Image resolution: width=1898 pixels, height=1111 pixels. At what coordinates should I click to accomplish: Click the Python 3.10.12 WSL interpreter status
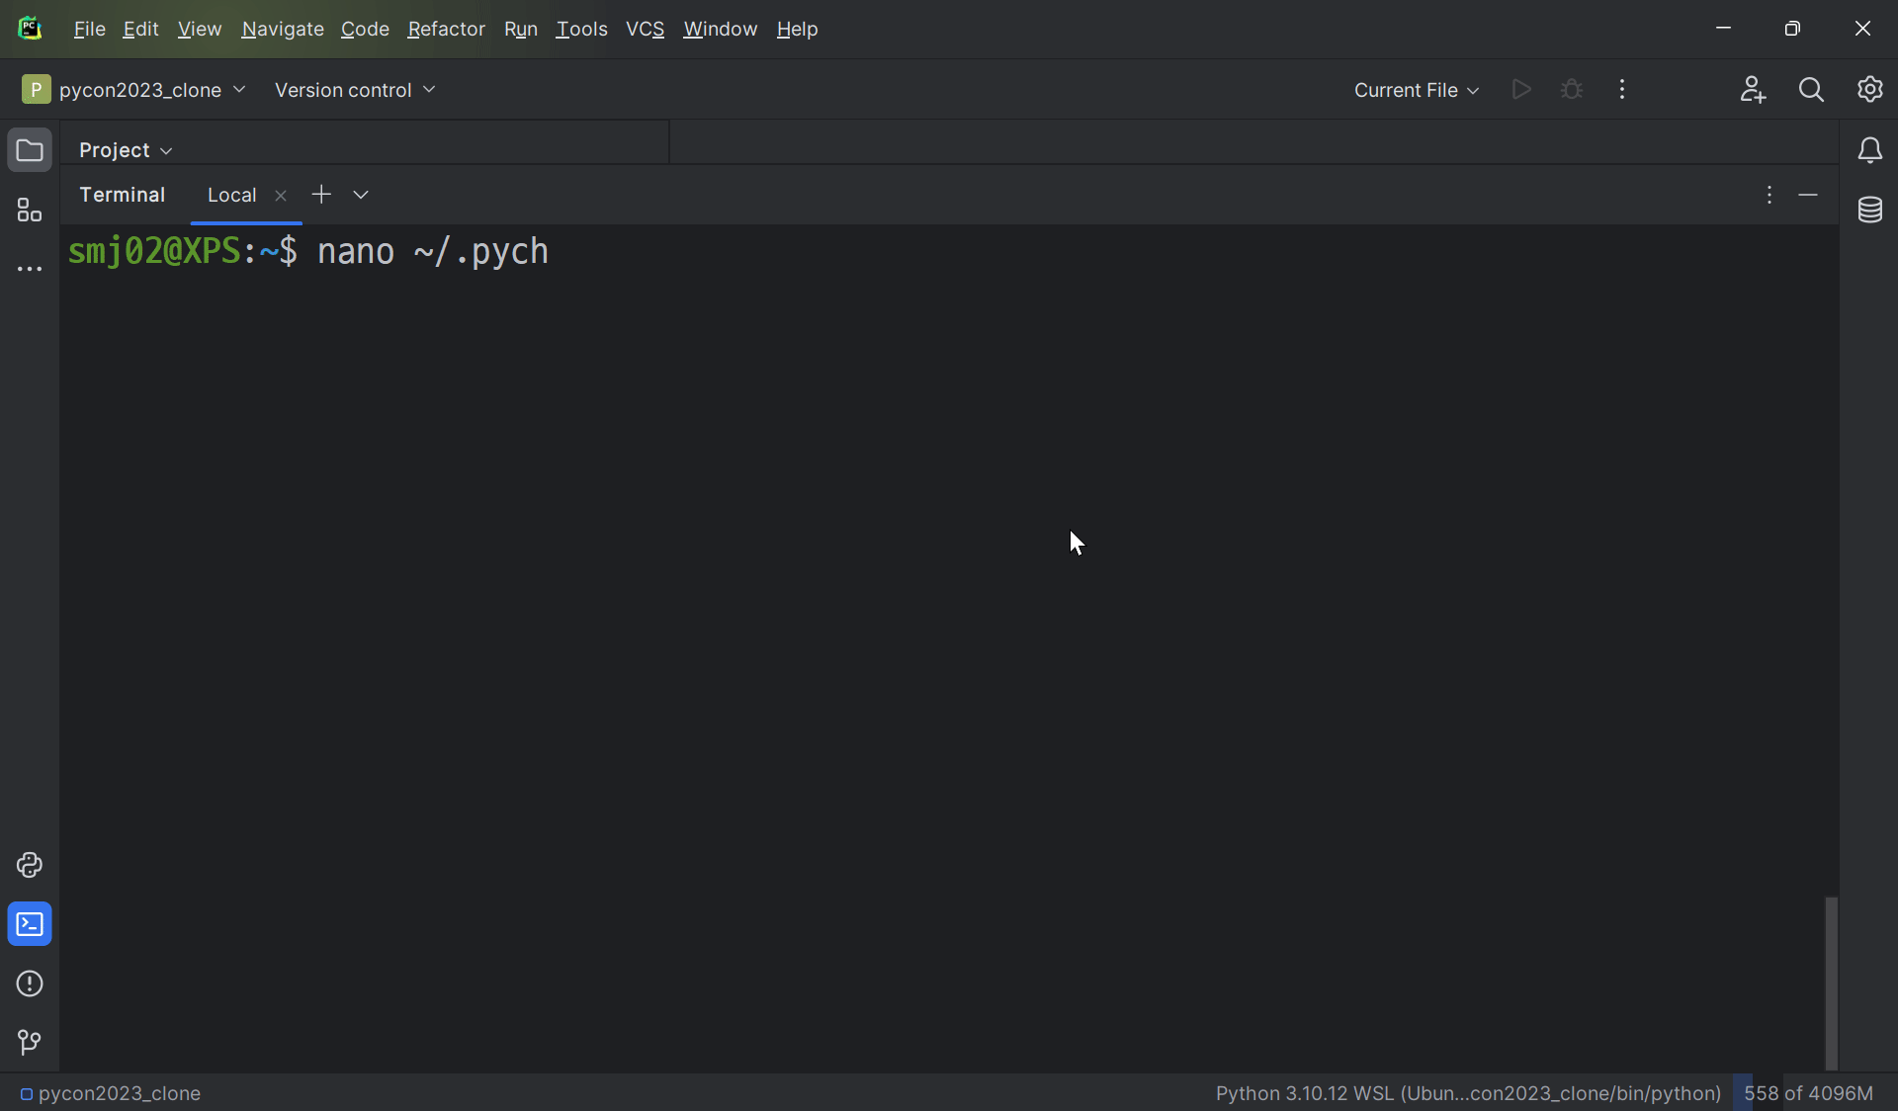pyautogui.click(x=1468, y=1093)
